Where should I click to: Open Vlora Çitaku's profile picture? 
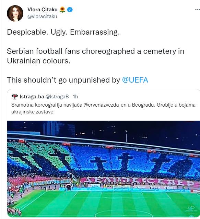tap(15, 13)
